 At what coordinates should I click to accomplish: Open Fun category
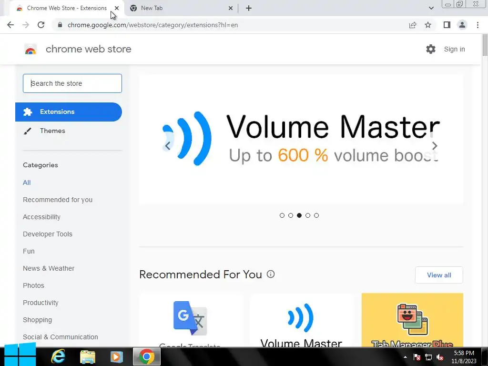(29, 251)
